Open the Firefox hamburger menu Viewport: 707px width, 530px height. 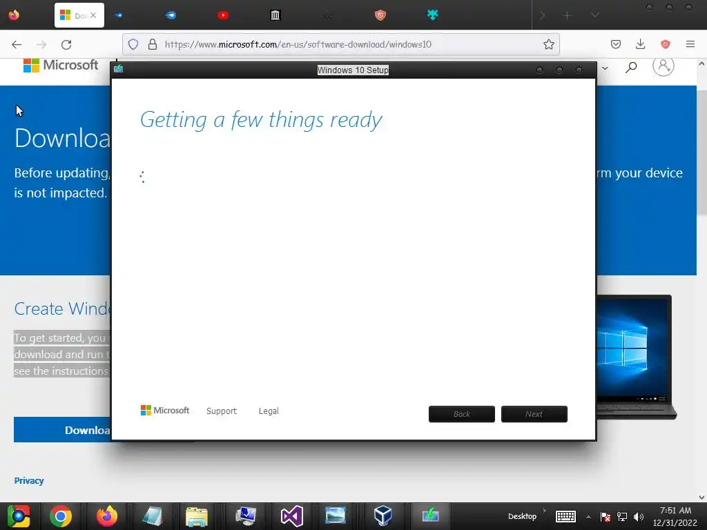tap(690, 44)
